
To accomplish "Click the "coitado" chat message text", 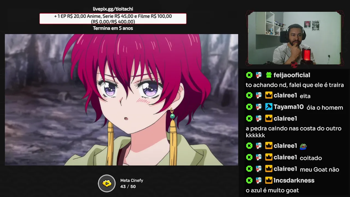I will [x=311, y=158].
